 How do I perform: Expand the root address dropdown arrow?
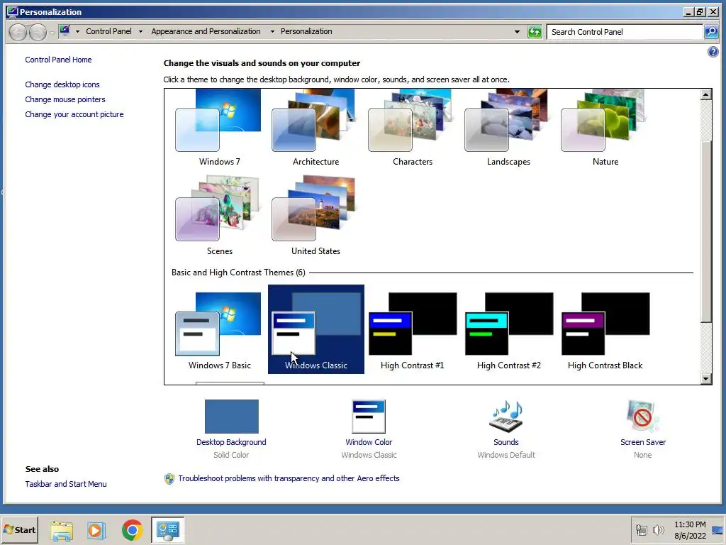pos(77,31)
